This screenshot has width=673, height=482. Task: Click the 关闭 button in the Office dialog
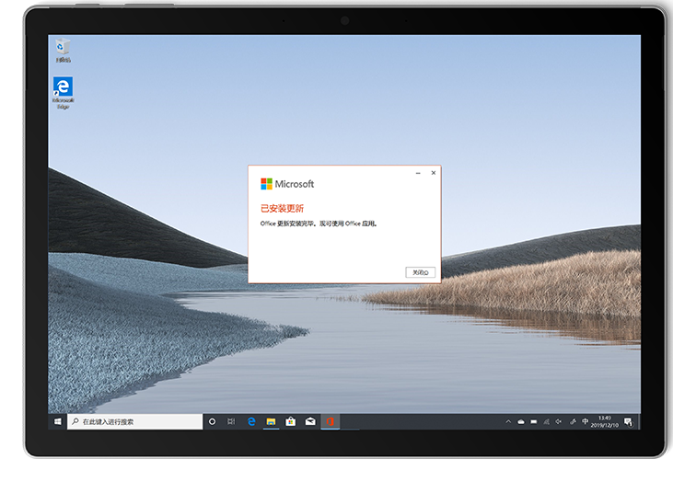(420, 272)
